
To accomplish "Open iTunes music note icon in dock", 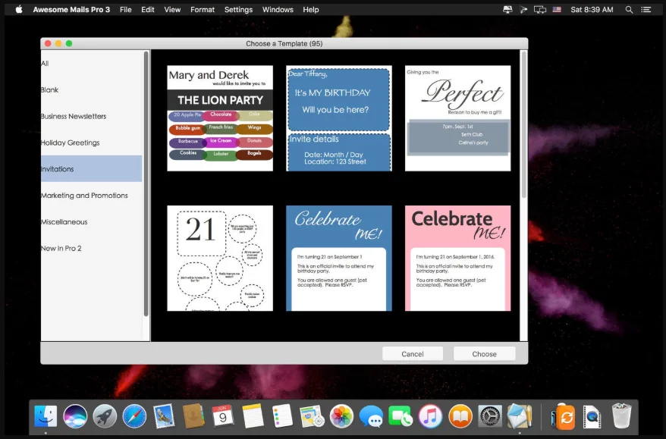I will coord(430,416).
